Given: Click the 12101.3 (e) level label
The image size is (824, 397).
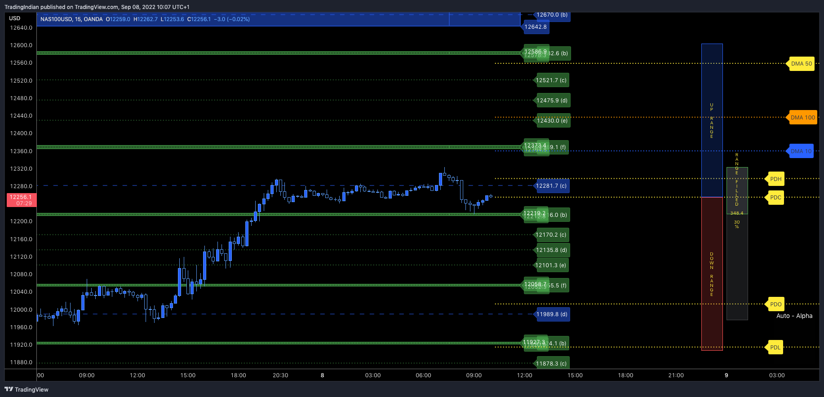Looking at the screenshot, I should (x=551, y=265).
